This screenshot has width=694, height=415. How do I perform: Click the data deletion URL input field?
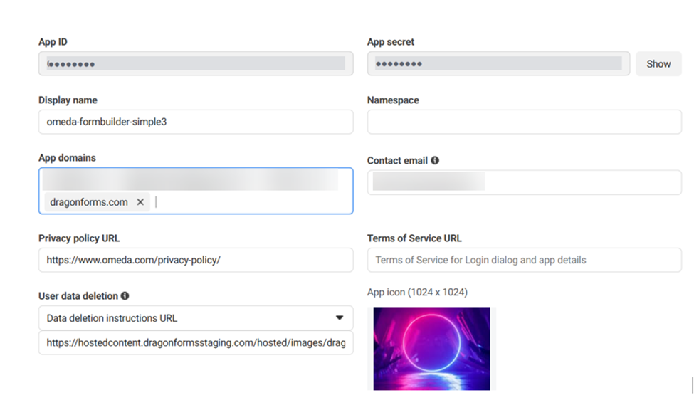pyautogui.click(x=196, y=342)
